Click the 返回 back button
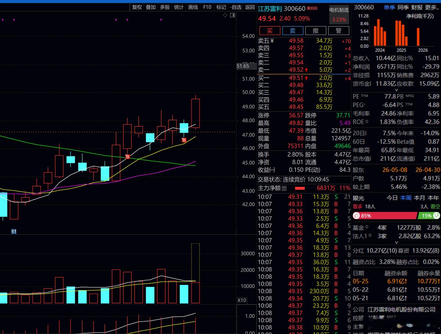The image size is (441, 334). pos(250,7)
